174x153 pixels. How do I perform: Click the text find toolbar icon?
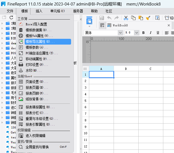(x=157, y=18)
